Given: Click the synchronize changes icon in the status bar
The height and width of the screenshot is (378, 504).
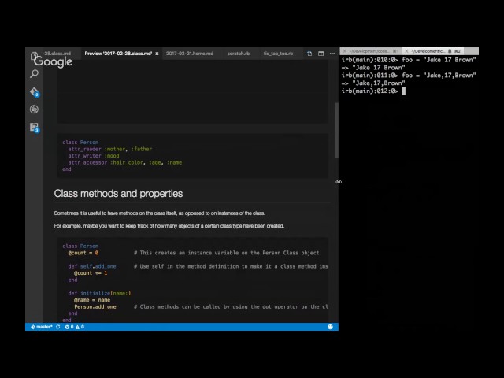Looking at the screenshot, I should 57,327.
